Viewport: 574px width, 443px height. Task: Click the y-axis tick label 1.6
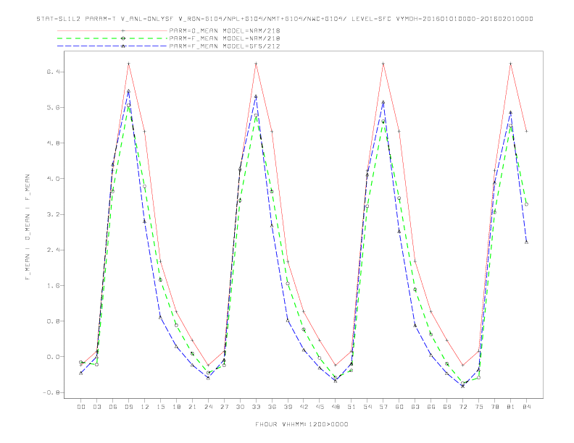[x=53, y=286]
